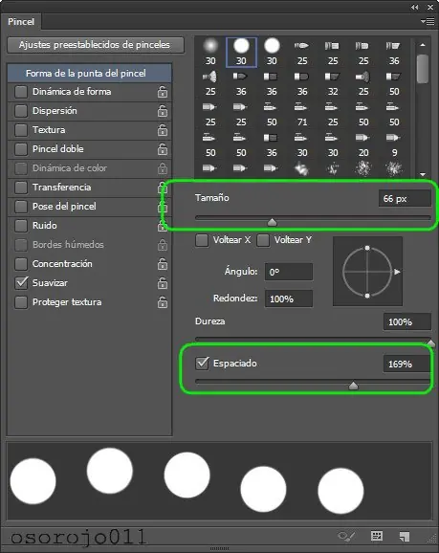Pick the brush tip sized 9
Image resolution: width=439 pixels, height=553 pixels.
tap(394, 144)
